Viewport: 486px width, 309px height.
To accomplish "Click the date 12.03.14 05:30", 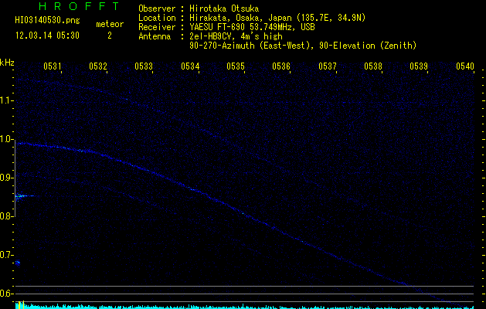I will click(47, 36).
